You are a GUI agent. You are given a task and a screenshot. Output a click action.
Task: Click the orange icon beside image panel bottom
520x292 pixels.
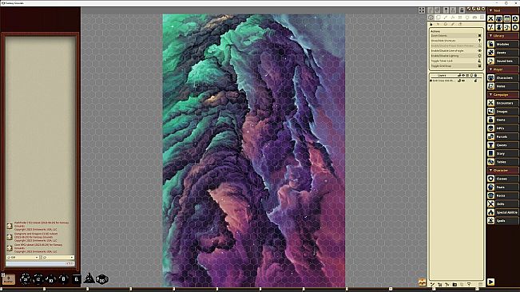click(422, 282)
